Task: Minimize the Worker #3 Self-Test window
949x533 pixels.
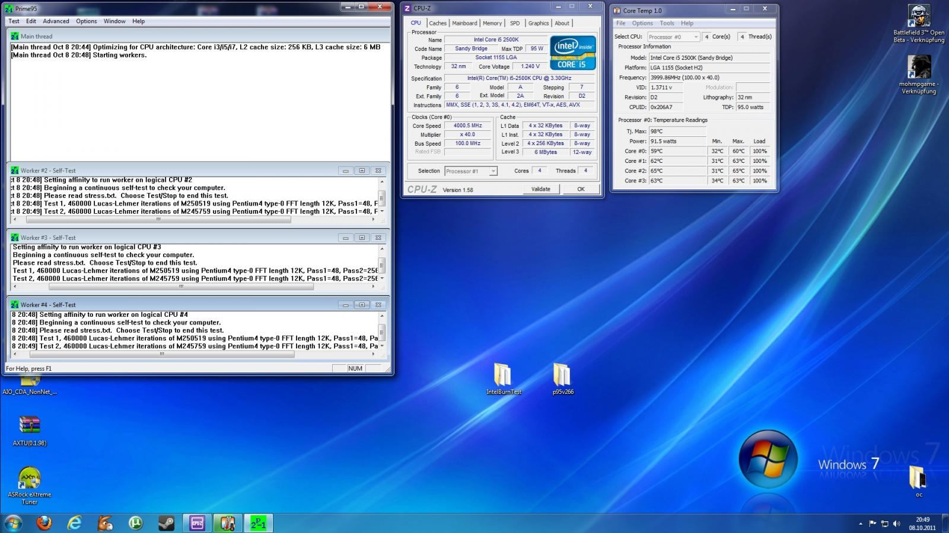Action: 345,237
